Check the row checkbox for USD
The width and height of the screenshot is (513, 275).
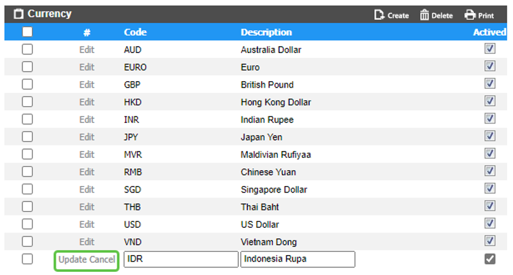pyautogui.click(x=27, y=224)
